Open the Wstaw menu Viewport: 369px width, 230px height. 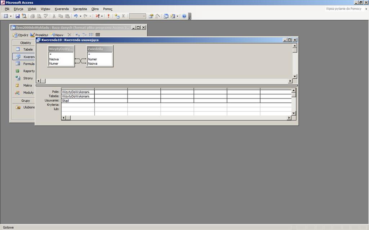[45, 9]
